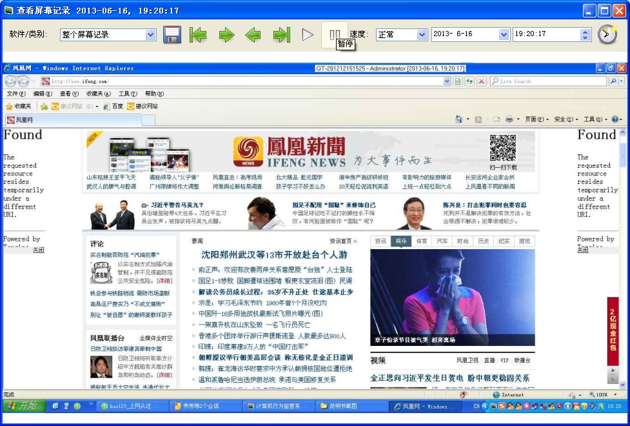Open taskbar folder 说明书截图

pyautogui.click(x=351, y=406)
